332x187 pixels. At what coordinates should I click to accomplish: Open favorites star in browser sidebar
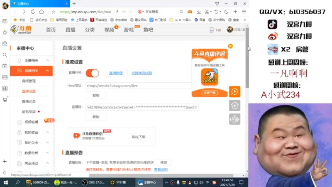(5, 32)
